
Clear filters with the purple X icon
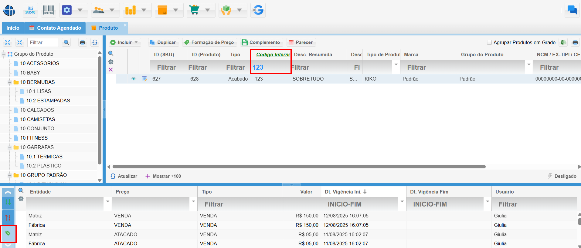pyautogui.click(x=111, y=70)
